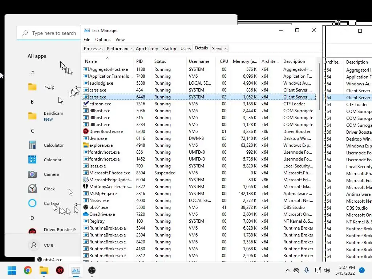
Task: Open Driver Booster from the taskbar
Action: [60, 270]
